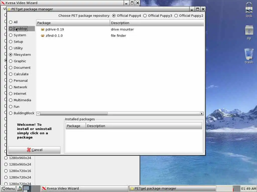This screenshot has height=192, width=257.
Task: Select the Multimedia category
Action: pyautogui.click(x=20, y=100)
